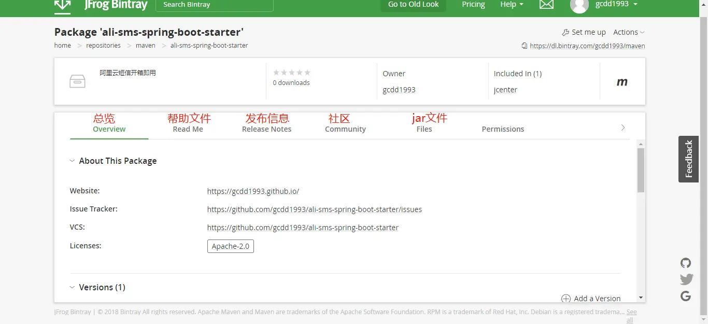Open the Pricing link
This screenshot has width=708, height=324.
[473, 4]
